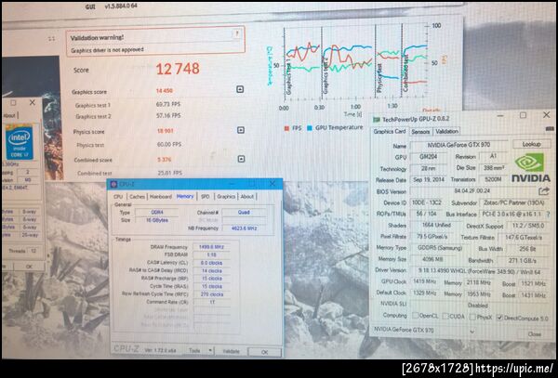The image size is (558, 378).
Task: Toggle the DirectCompute 5.0 checkbox
Action: click(x=499, y=318)
